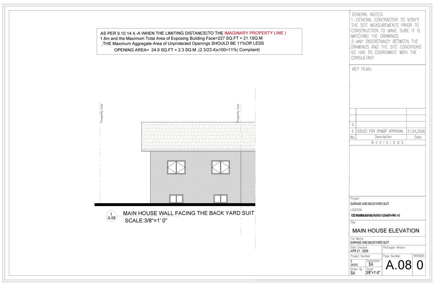
Task: Select the upper-right casement window on the wall
Action: tap(221, 167)
